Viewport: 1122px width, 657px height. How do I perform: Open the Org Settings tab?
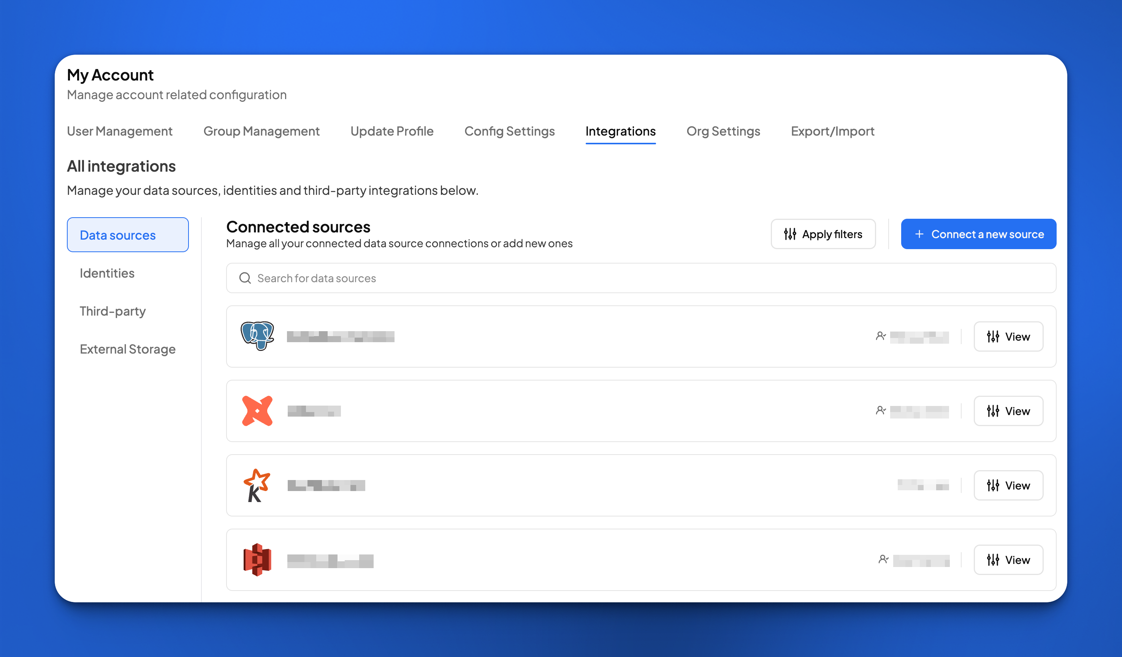click(x=723, y=131)
